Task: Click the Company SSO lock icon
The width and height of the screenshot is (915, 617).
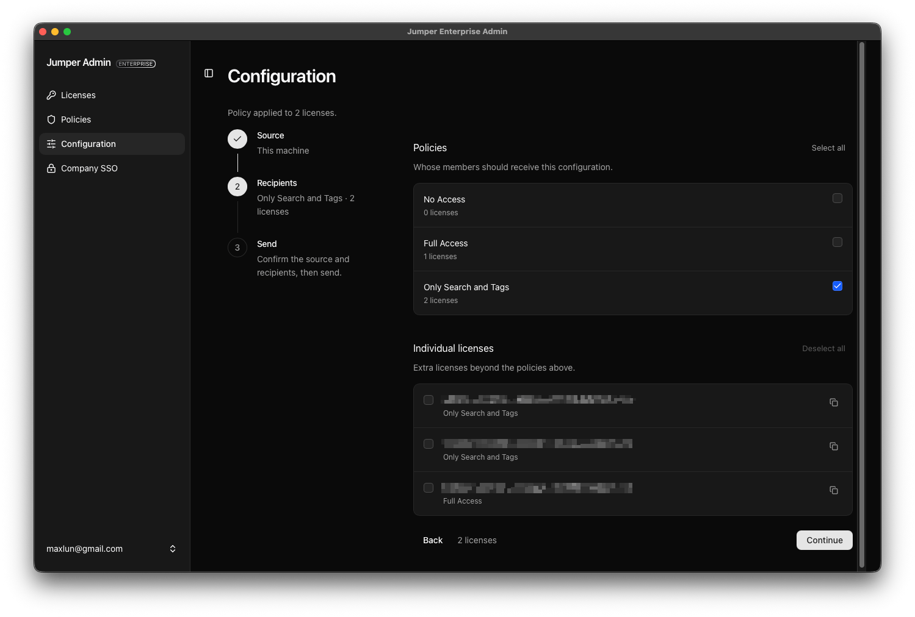Action: point(51,168)
